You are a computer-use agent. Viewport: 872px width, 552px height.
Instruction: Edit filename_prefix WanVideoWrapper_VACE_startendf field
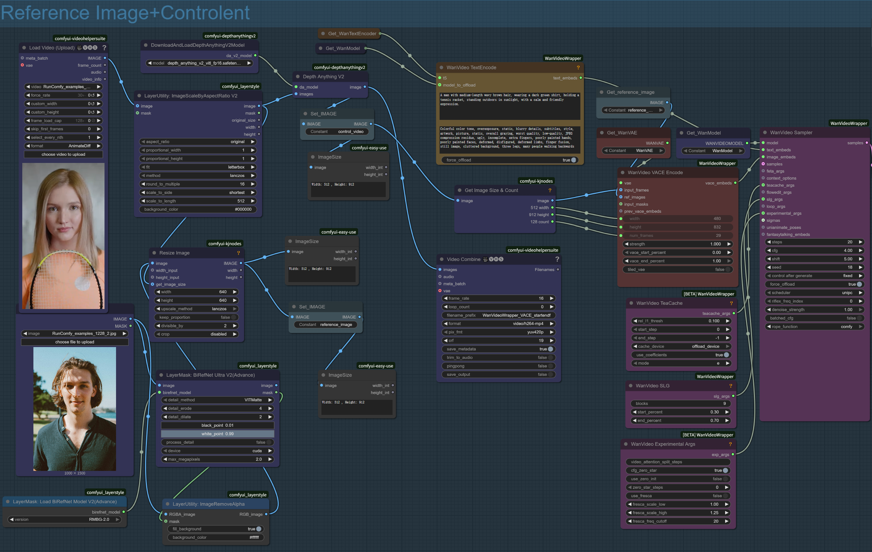498,315
